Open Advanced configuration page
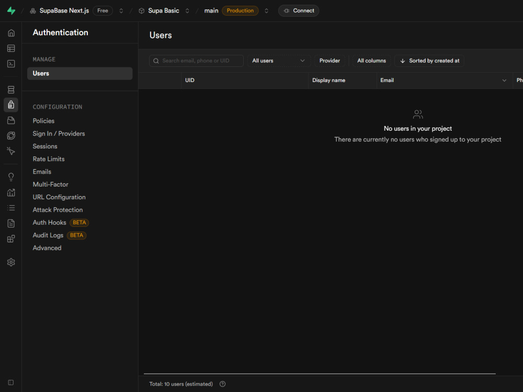 pos(47,248)
